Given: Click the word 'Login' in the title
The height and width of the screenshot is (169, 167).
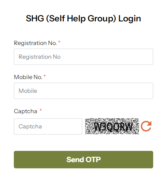Looking at the screenshot, I should pyautogui.click(x=130, y=18).
